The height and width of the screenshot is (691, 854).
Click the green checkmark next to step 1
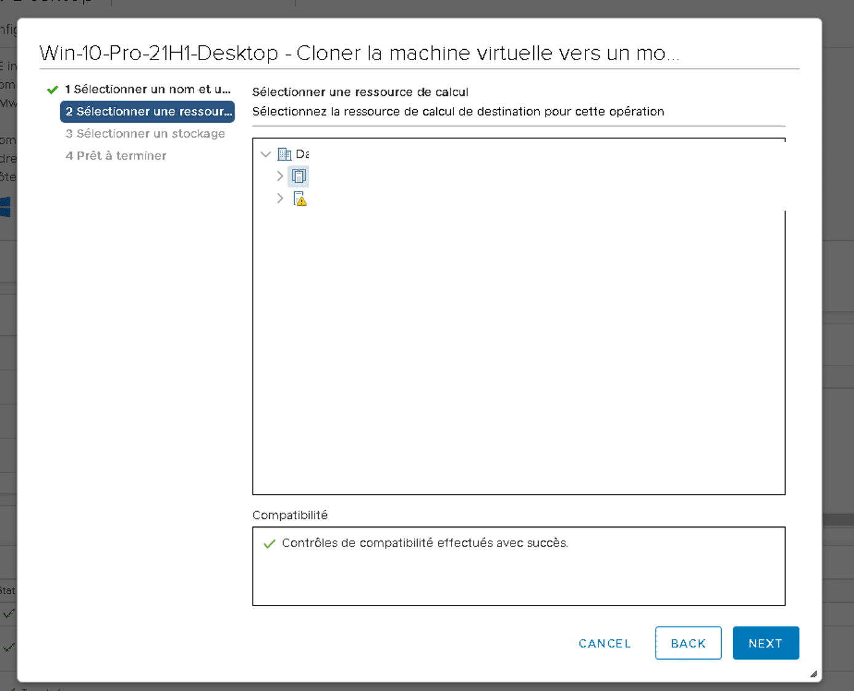coord(52,89)
